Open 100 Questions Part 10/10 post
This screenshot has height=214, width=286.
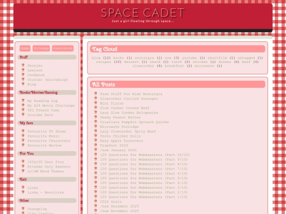(145, 155)
